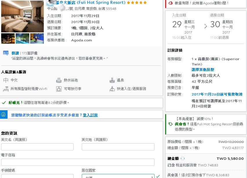The height and width of the screenshot is (178, 247).
Task: Click the green price tag savings icon
Action: pos(170,124)
